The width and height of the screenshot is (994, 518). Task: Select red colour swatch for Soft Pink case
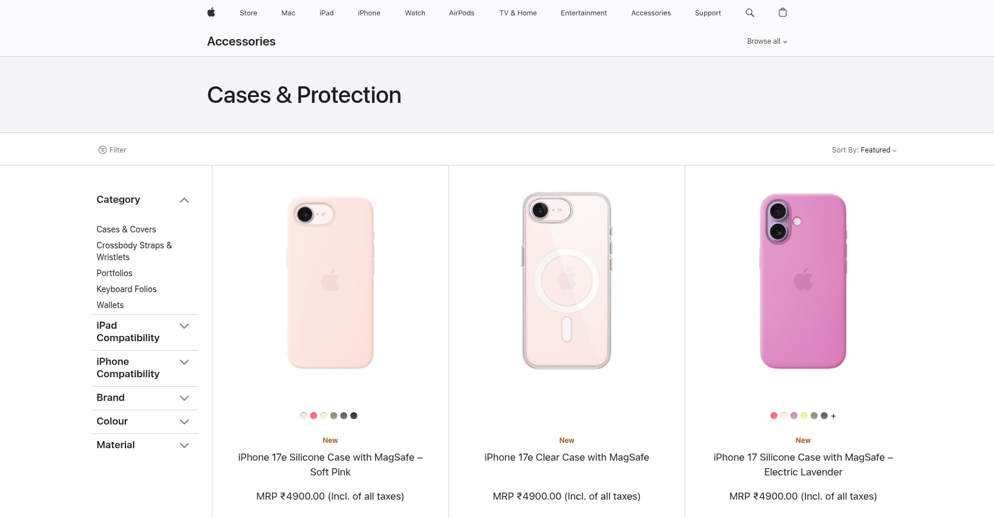tap(314, 416)
